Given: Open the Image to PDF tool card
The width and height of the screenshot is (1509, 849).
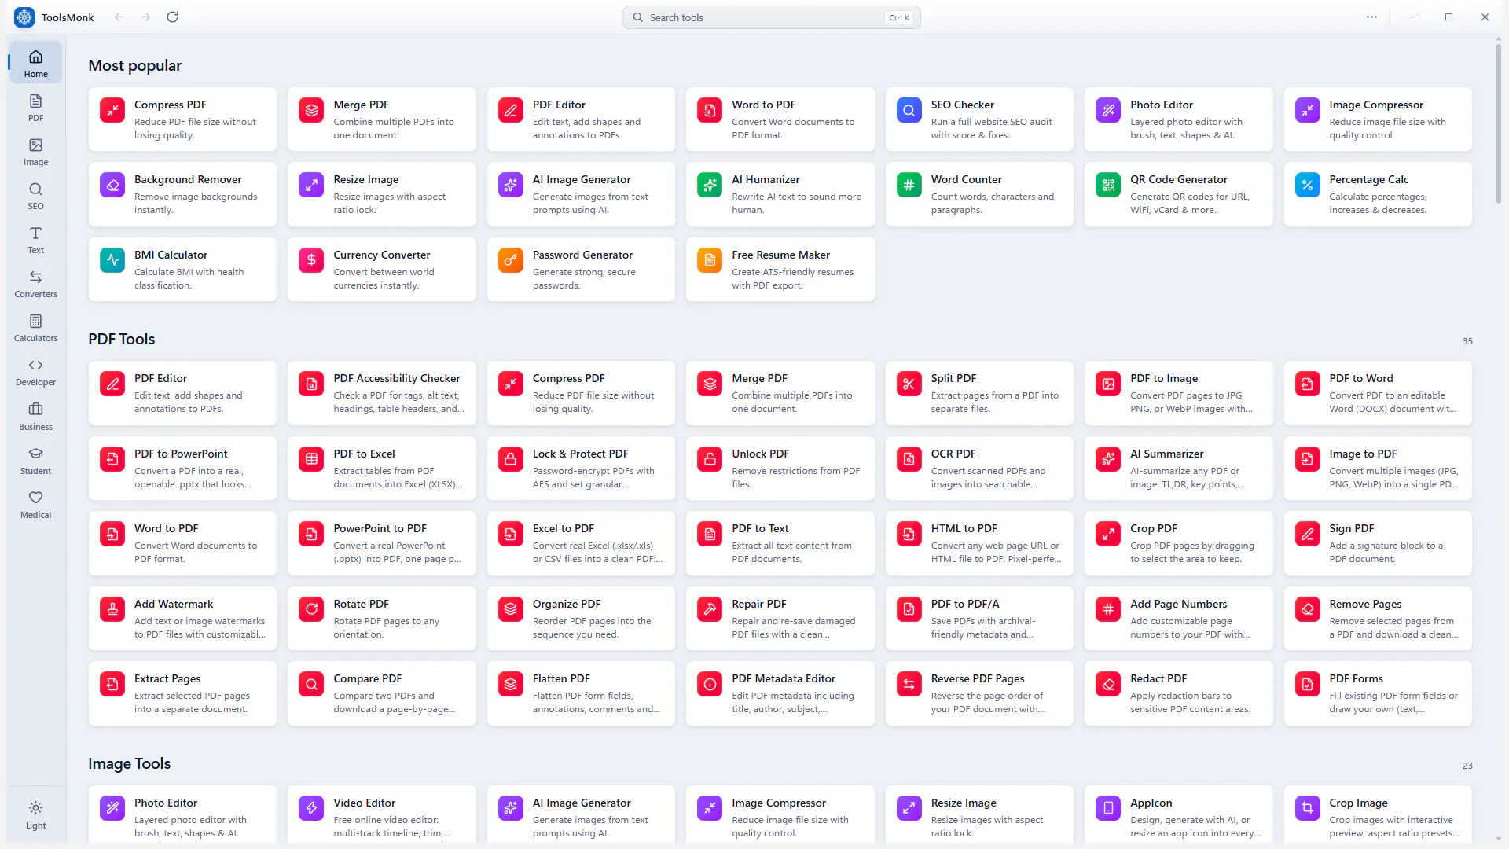Looking at the screenshot, I should tap(1377, 469).
